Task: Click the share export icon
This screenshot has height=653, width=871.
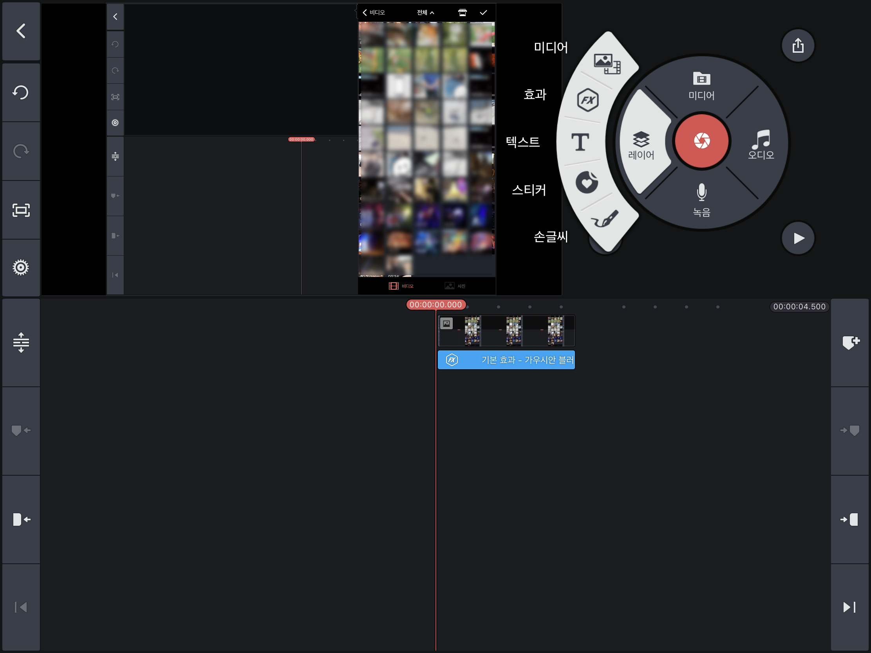Action: [798, 46]
